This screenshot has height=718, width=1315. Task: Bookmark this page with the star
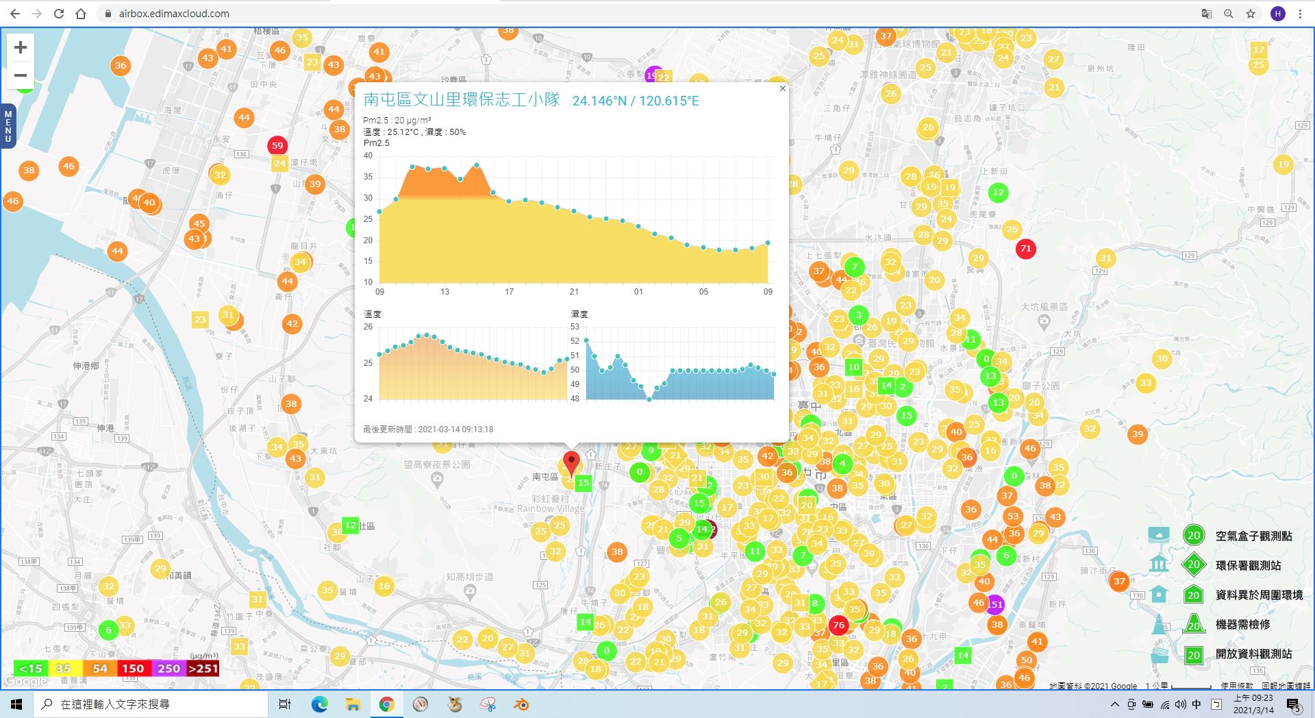(x=1251, y=13)
